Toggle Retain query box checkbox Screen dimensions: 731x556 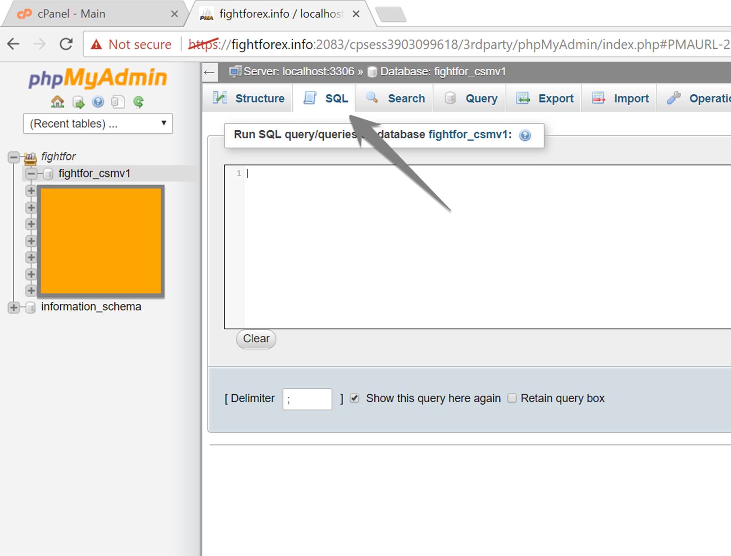coord(512,398)
